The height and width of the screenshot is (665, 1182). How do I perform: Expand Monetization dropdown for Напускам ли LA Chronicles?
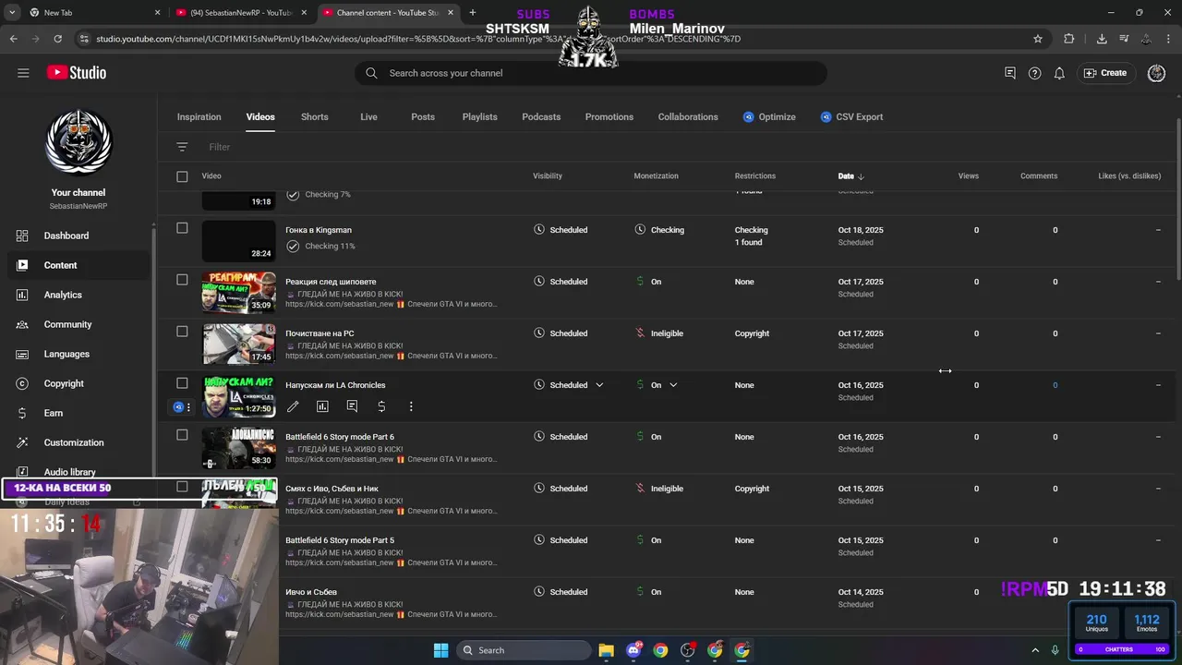[x=673, y=385]
